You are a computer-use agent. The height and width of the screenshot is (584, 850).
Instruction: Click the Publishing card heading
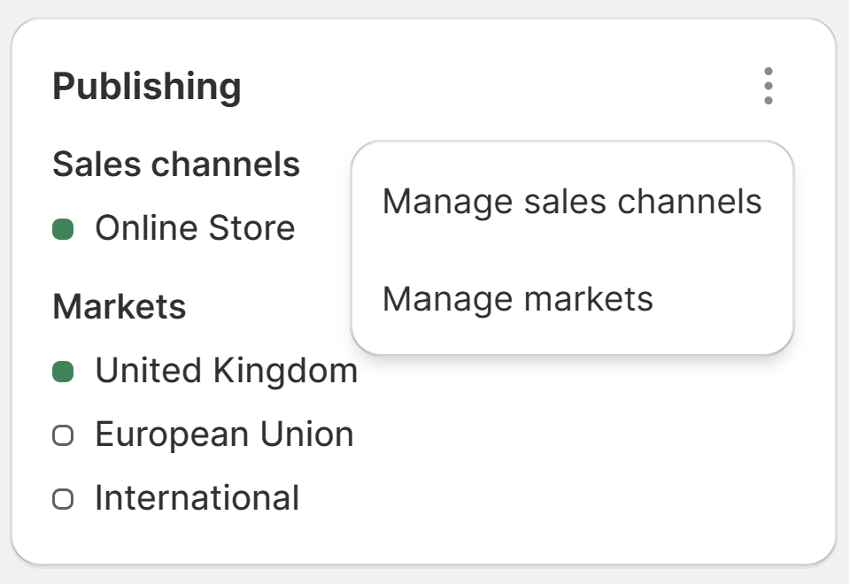point(147,86)
